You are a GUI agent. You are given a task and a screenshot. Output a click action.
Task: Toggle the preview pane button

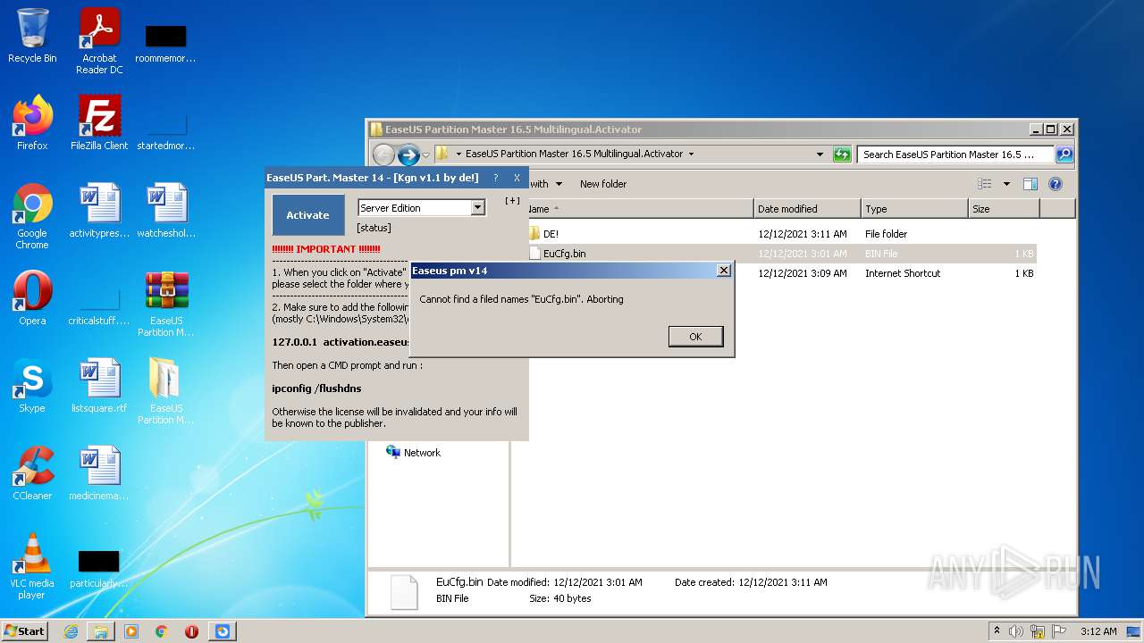coord(1030,184)
